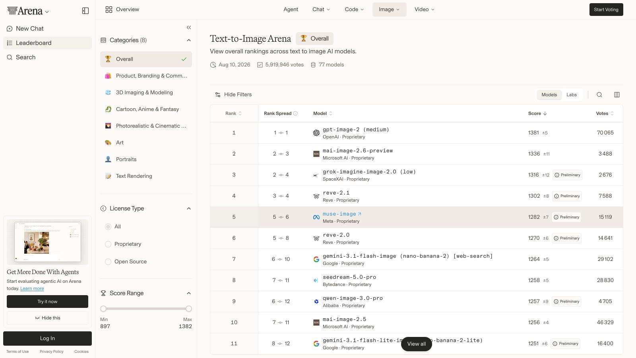
Task: Click the Product, Branding category icon
Action: point(108,76)
